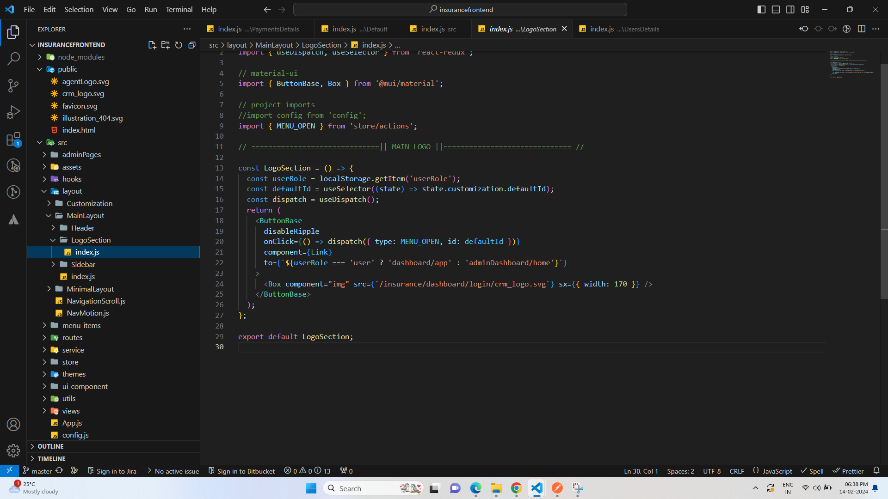Screen dimensions: 888x499
Task: Open Source Control view
Action: [13, 85]
